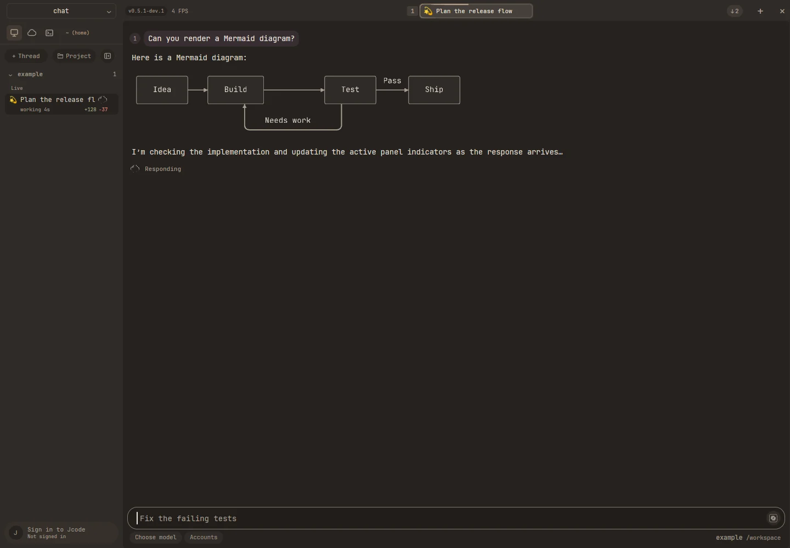The width and height of the screenshot is (790, 548).
Task: Click the 'Live' section label
Action: click(17, 88)
